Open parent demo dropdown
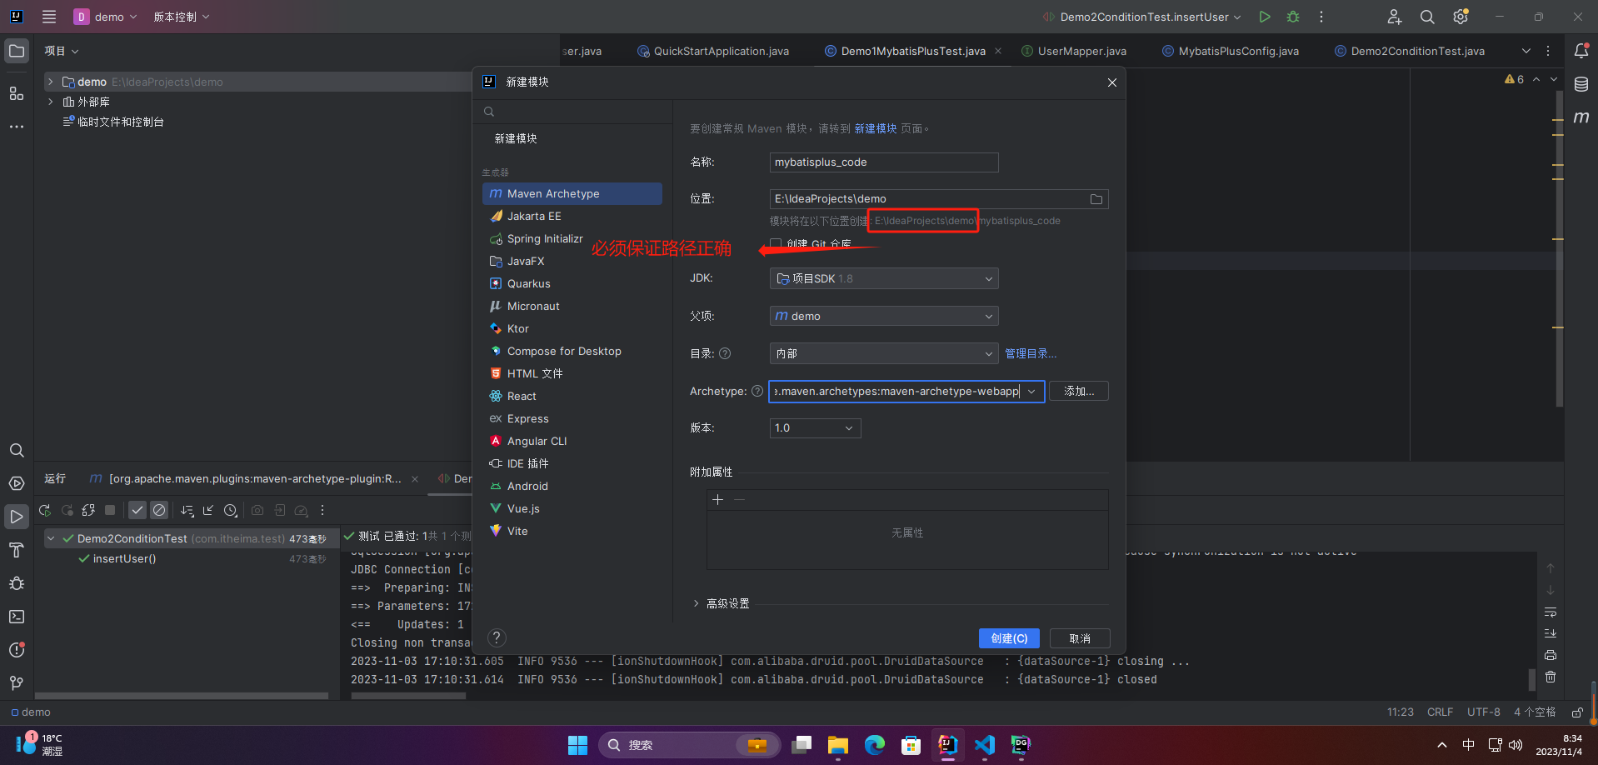The image size is (1598, 765). 884,316
